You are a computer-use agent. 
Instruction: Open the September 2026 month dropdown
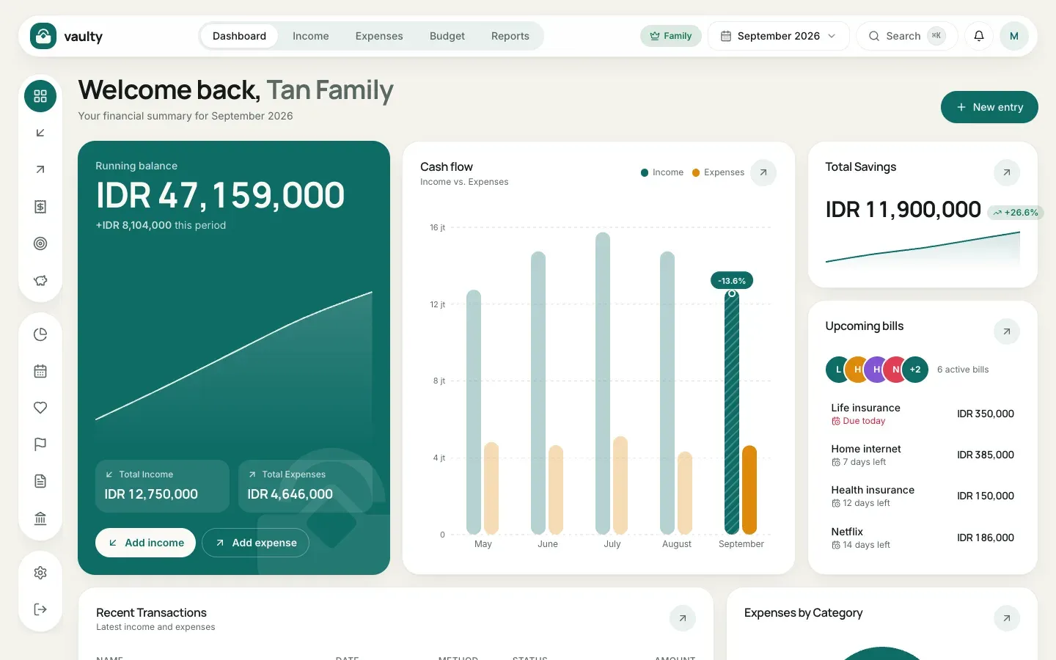coord(779,36)
